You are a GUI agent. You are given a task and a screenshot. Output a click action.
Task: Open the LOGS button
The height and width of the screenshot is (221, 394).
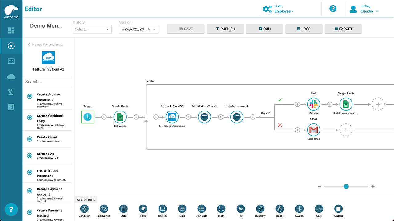304,29
